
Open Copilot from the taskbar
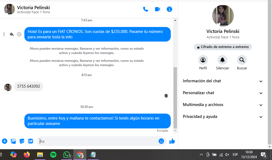coord(14,154)
